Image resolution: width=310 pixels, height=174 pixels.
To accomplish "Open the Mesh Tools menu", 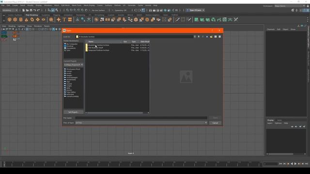I will [x=77, y=5].
